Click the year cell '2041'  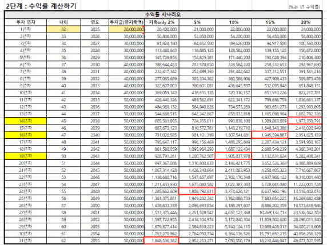(x=95, y=142)
